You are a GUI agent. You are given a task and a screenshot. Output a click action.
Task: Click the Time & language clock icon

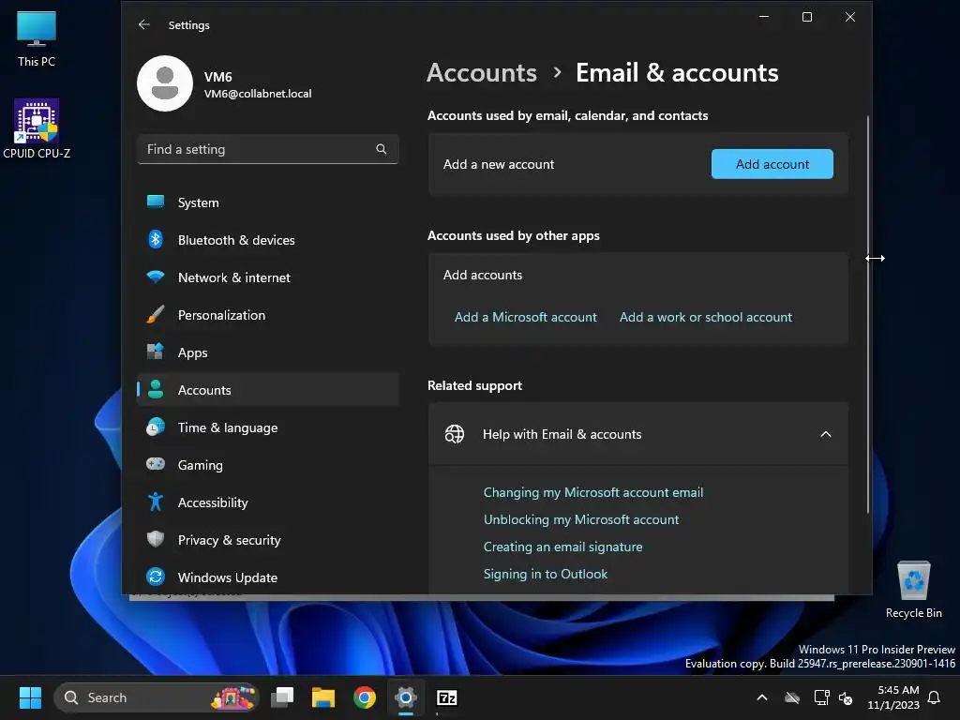coord(156,427)
